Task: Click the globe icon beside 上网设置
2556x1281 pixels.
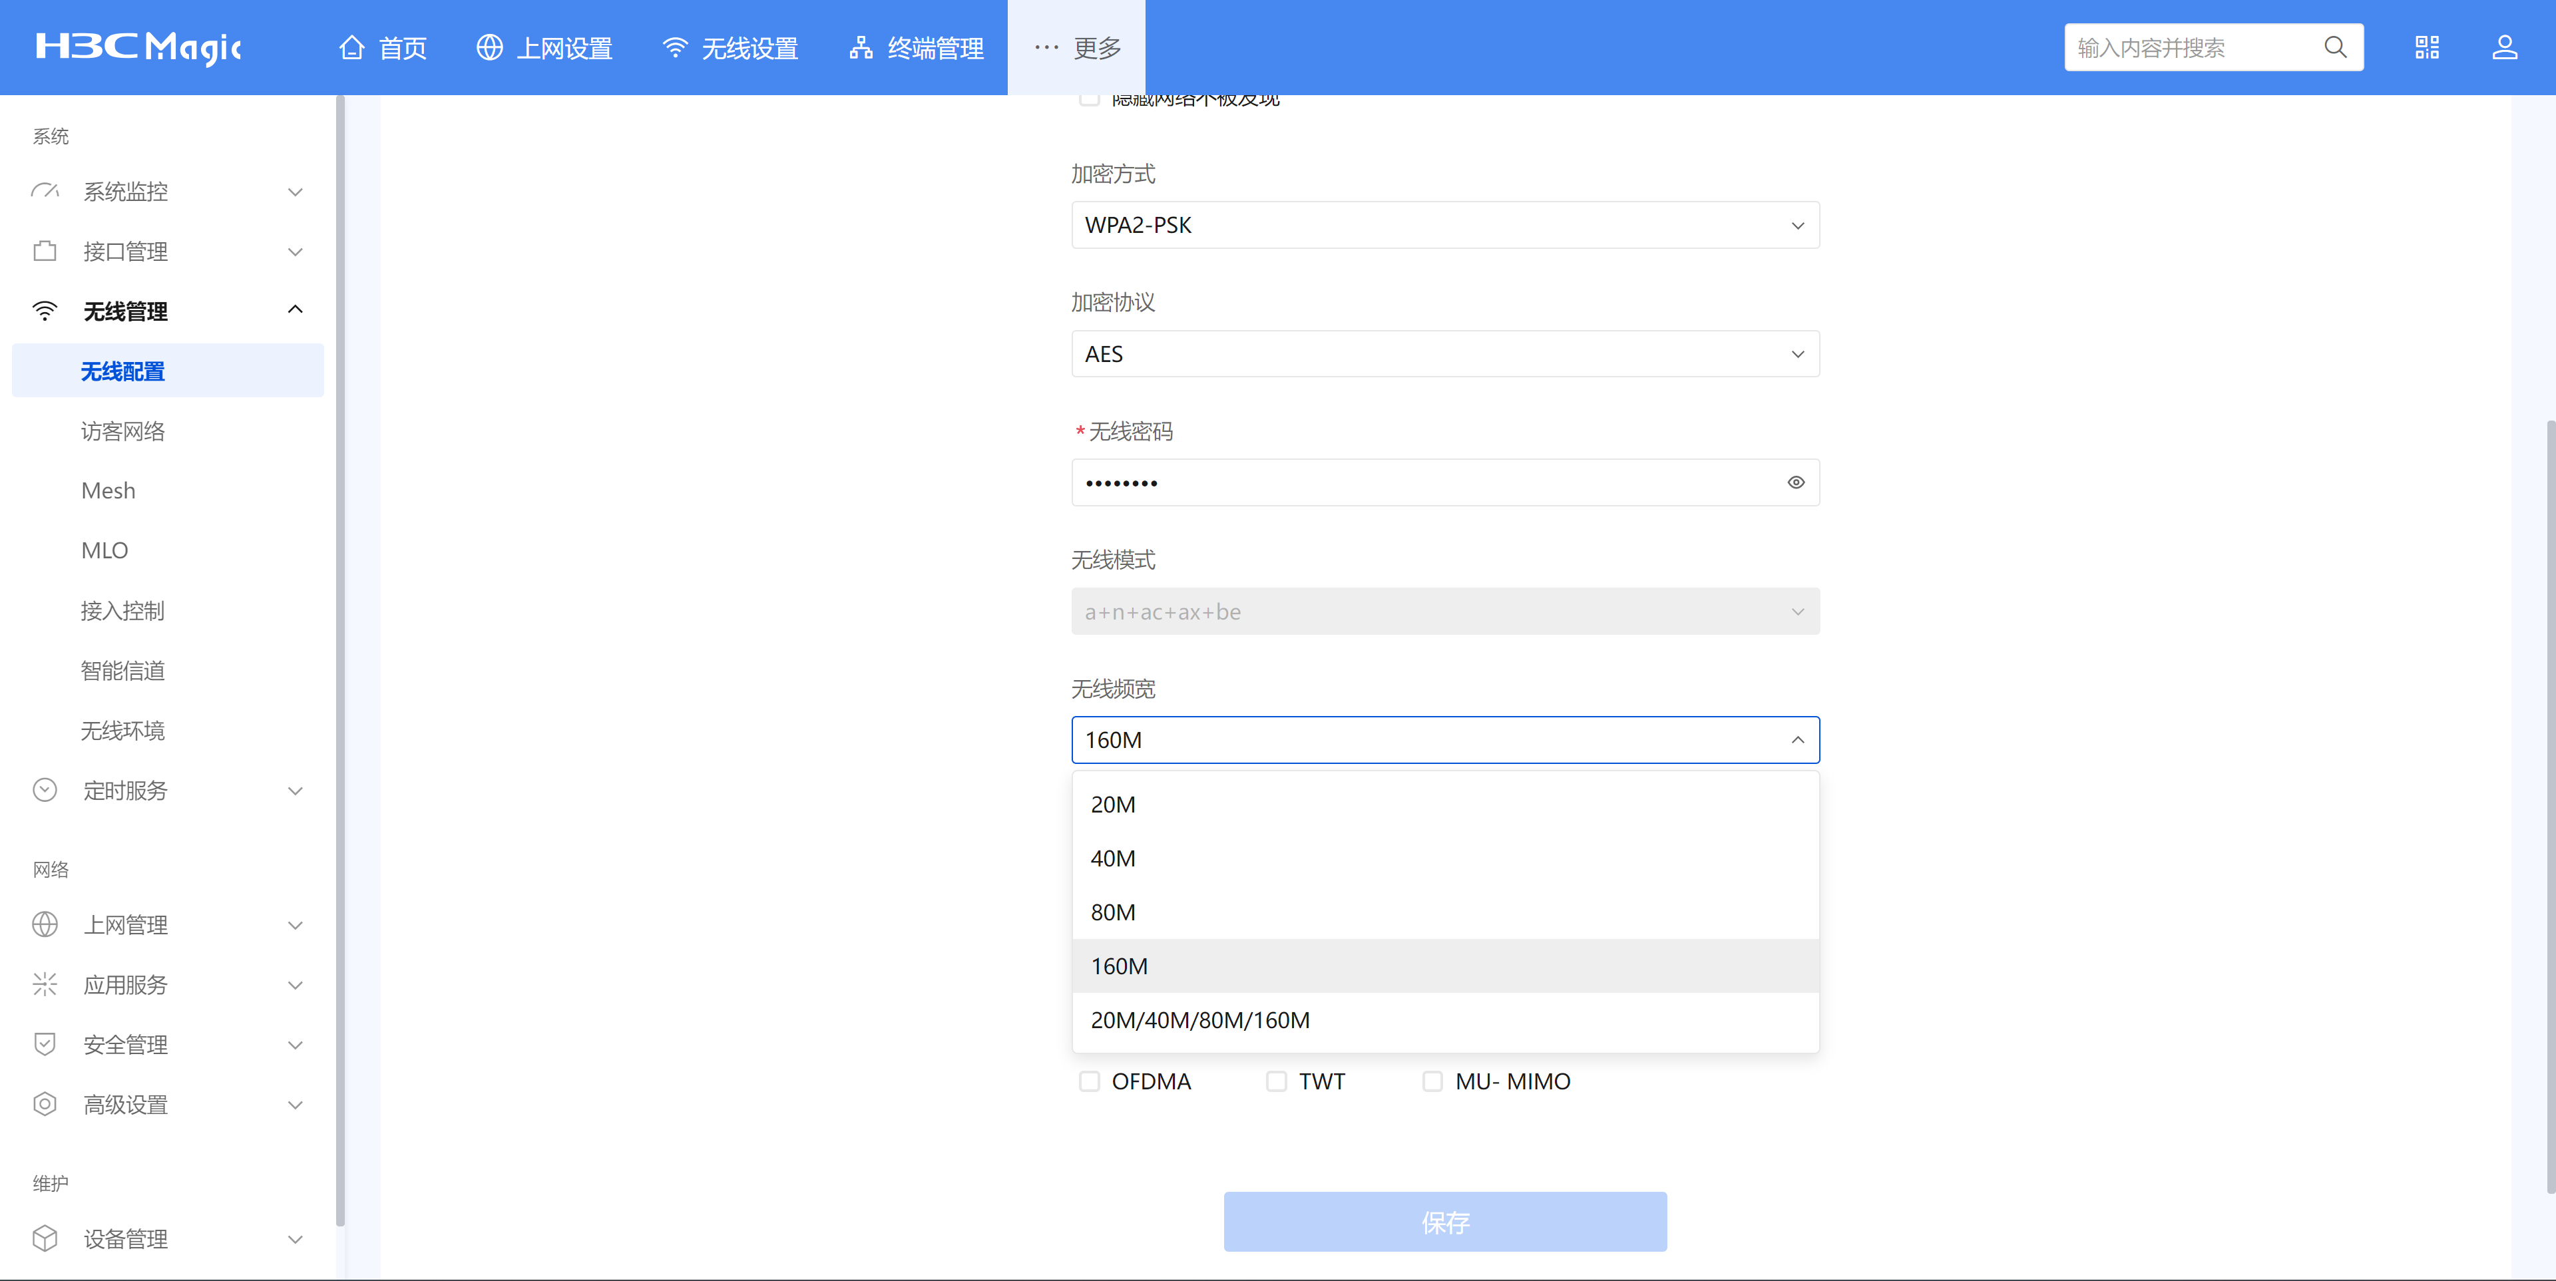Action: click(489, 48)
